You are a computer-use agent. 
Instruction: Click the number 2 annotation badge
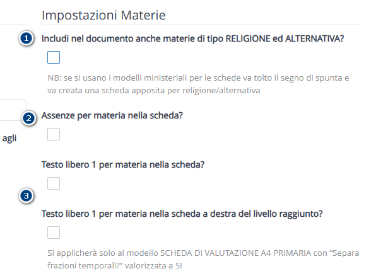click(28, 118)
